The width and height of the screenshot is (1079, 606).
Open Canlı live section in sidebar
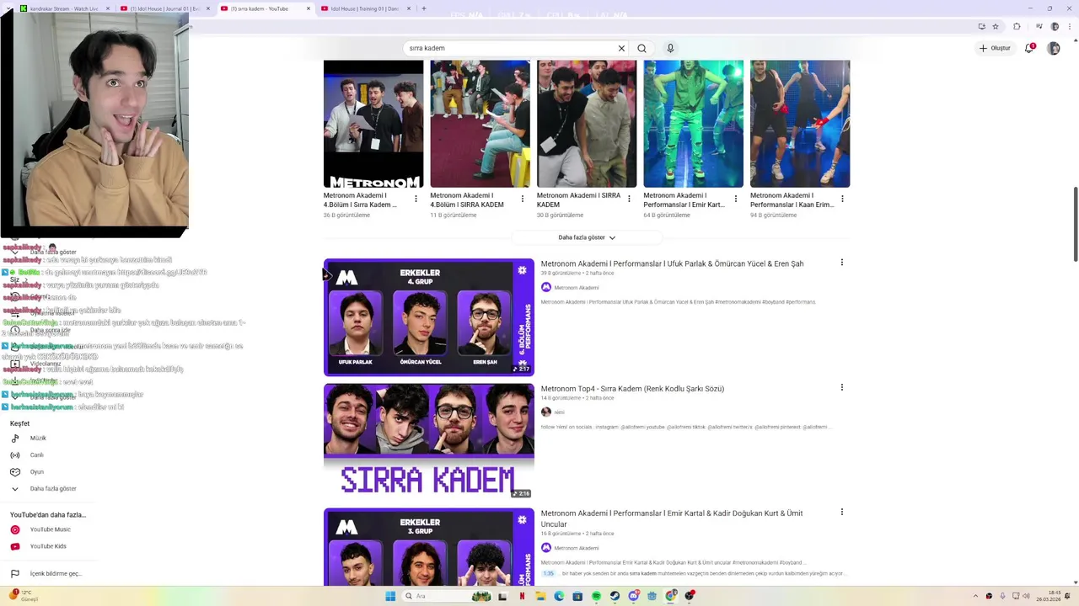point(36,455)
